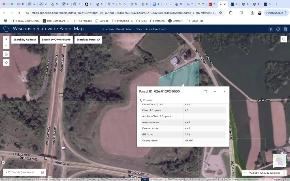This screenshot has height=181, width=290.
Task: Click Search by Owner Name button
Action: point(56,40)
